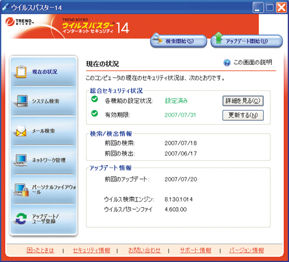Click the 前回の検出 label

pos(120,153)
